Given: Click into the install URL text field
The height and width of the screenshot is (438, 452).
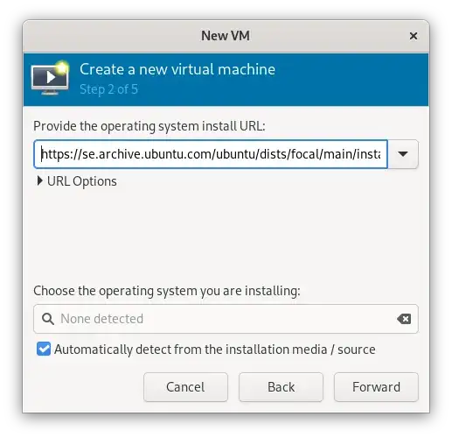Looking at the screenshot, I should (x=211, y=154).
